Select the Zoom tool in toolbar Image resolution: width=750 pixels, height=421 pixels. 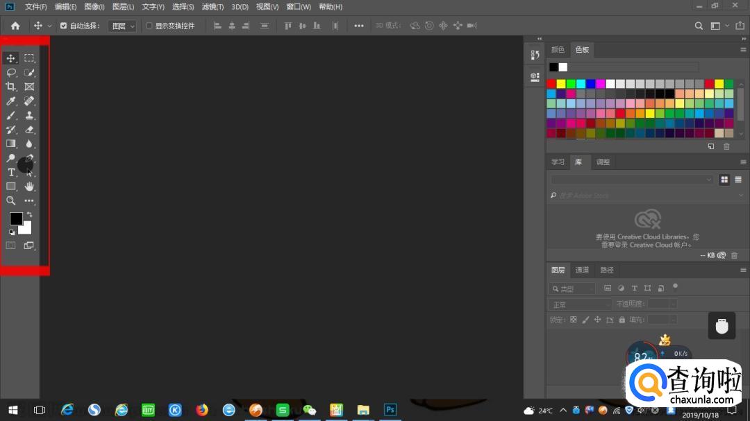click(11, 200)
